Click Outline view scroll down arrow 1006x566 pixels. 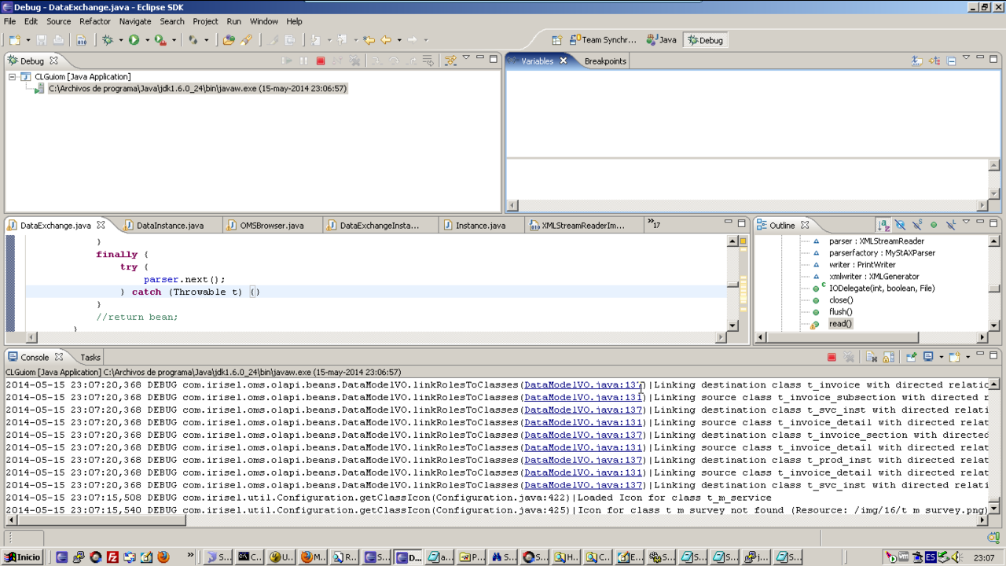[x=994, y=325]
